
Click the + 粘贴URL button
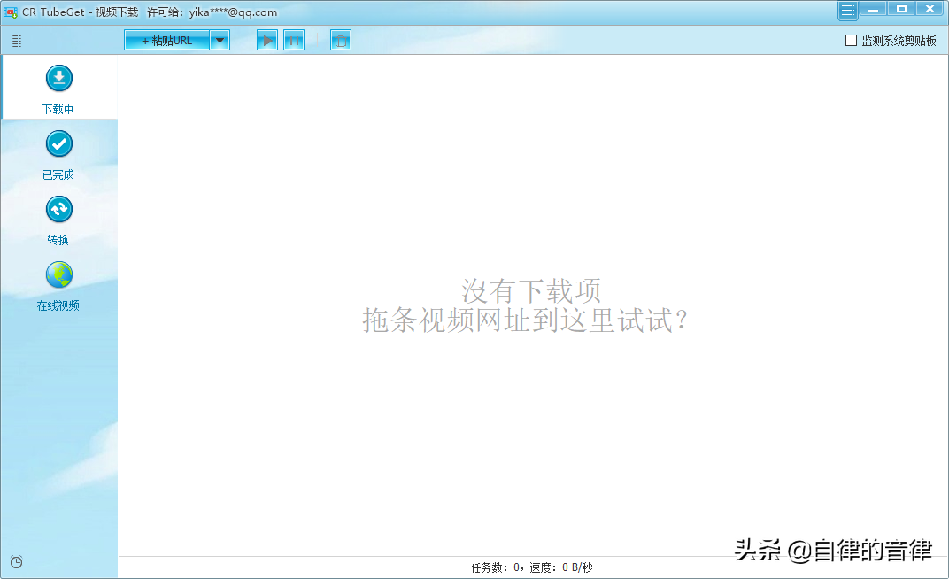pyautogui.click(x=167, y=41)
